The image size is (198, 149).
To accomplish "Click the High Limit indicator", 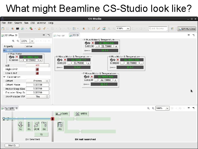I will tap(37, 69).
